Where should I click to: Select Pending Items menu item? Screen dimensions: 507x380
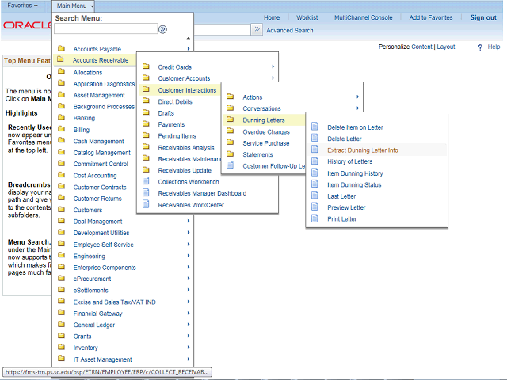pyautogui.click(x=177, y=136)
